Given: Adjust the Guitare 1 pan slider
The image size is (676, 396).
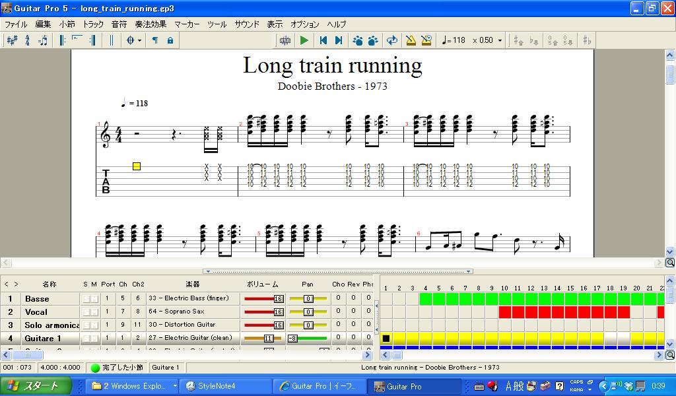Looking at the screenshot, I should (308, 339).
